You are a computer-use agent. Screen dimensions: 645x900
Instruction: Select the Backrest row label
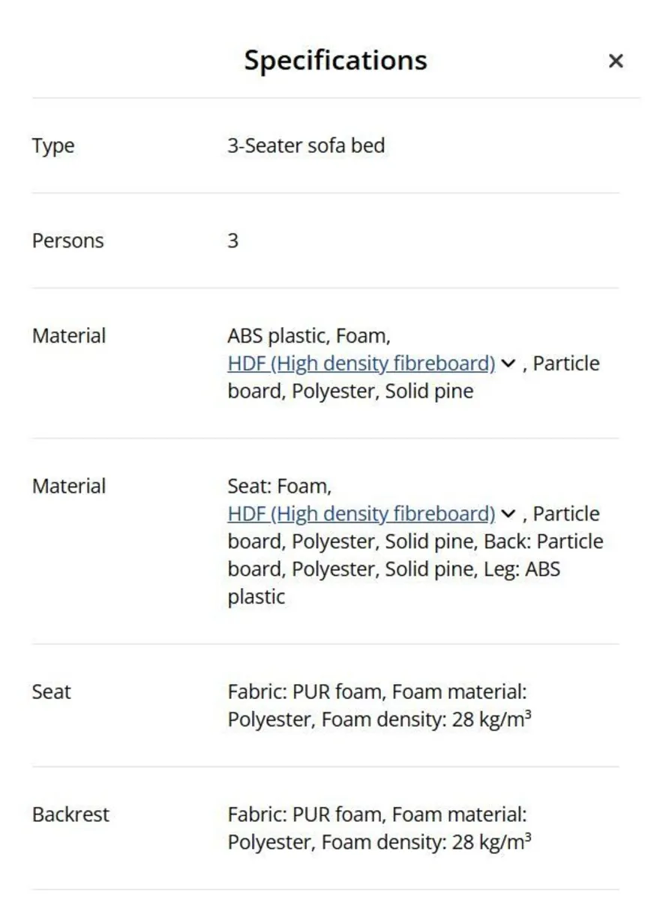70,814
